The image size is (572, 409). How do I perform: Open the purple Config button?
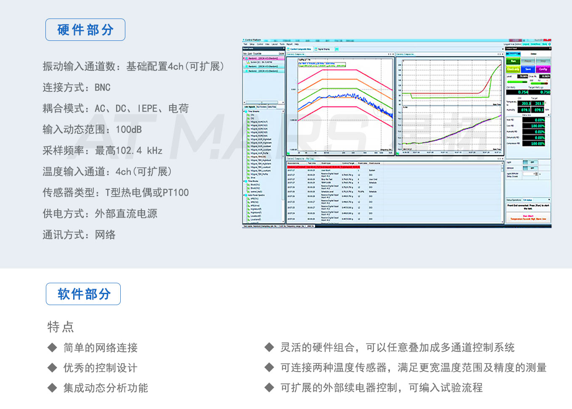543,69
